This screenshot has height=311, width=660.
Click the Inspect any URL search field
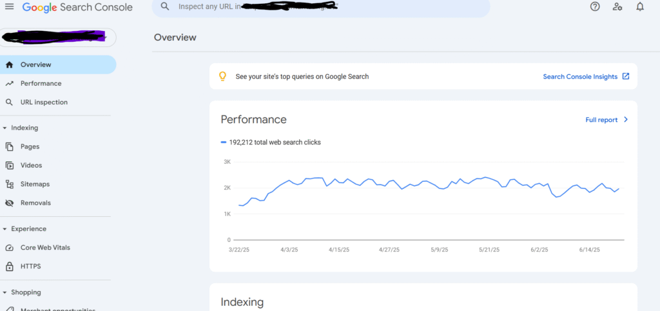click(321, 7)
